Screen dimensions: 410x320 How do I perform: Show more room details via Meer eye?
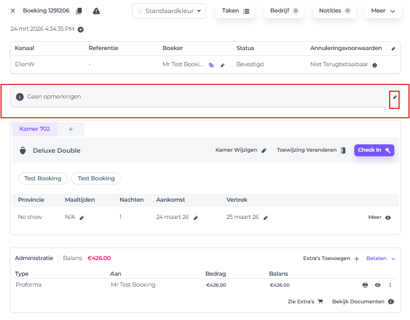(x=388, y=217)
